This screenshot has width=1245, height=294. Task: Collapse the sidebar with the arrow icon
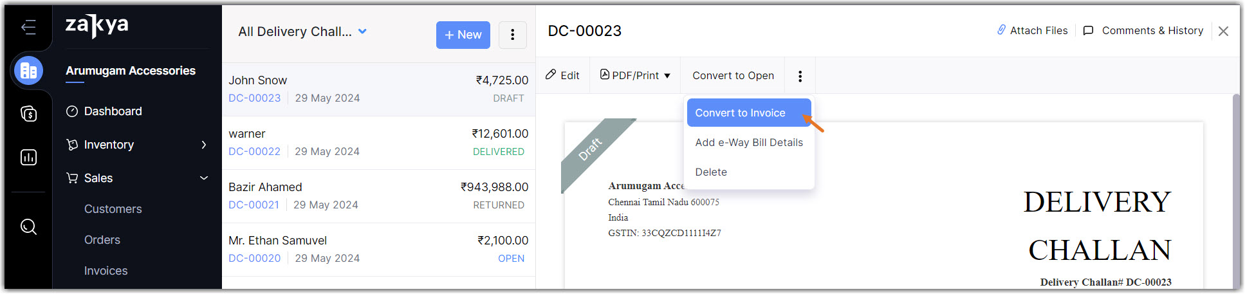point(28,27)
